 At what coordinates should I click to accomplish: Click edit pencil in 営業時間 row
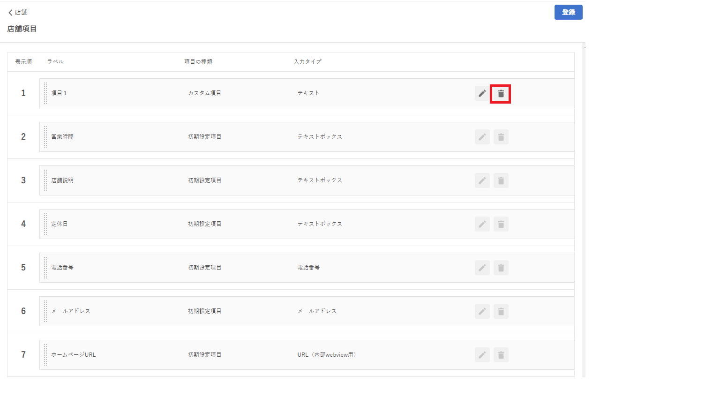[482, 137]
